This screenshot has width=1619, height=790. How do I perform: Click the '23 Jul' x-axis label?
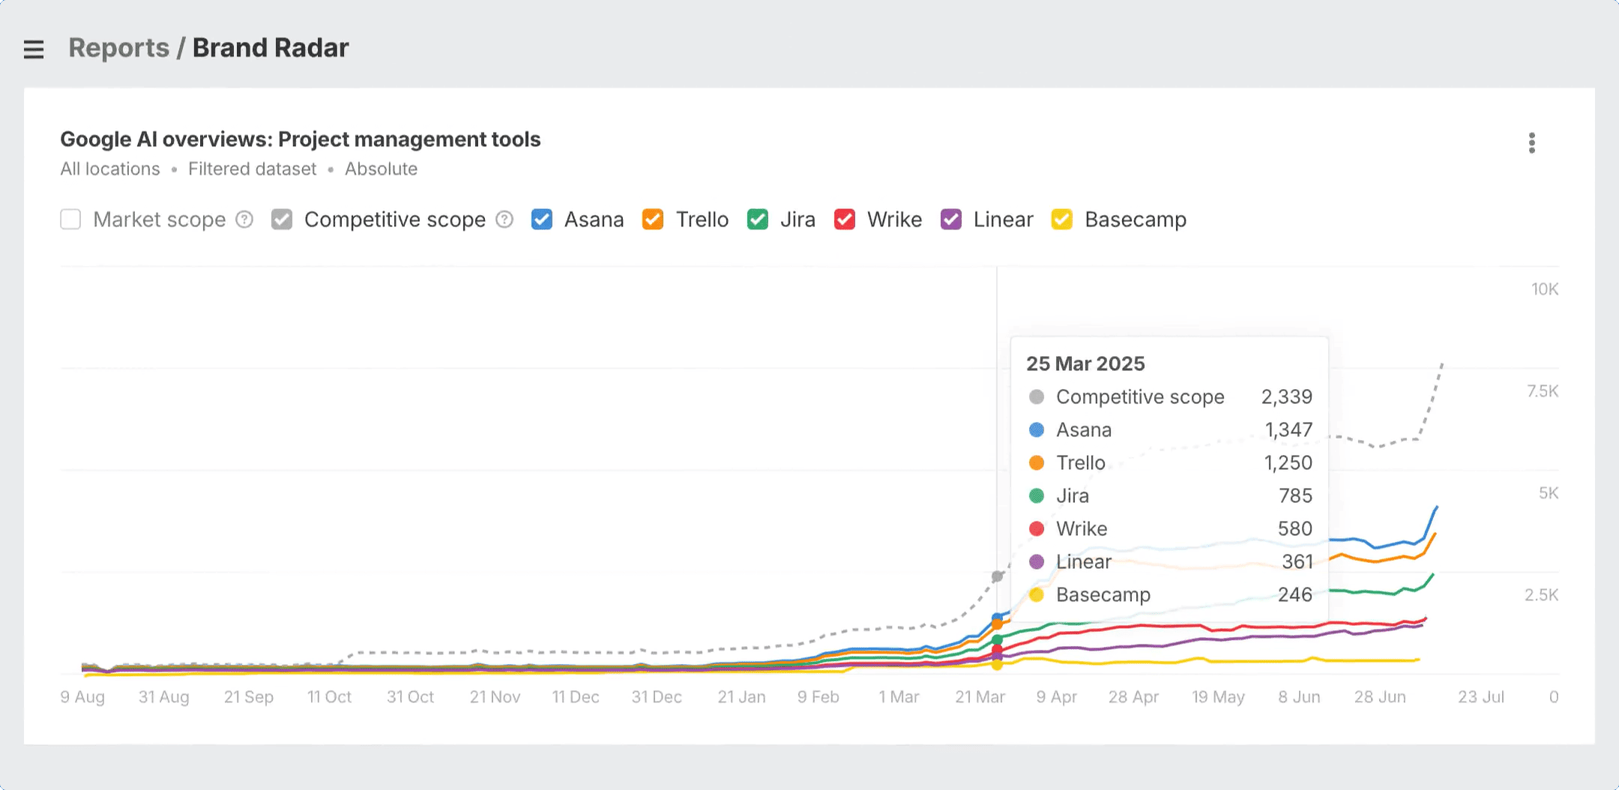1481,697
